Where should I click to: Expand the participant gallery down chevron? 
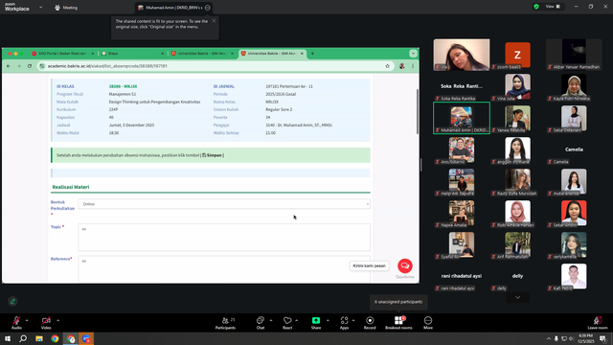[x=517, y=298]
